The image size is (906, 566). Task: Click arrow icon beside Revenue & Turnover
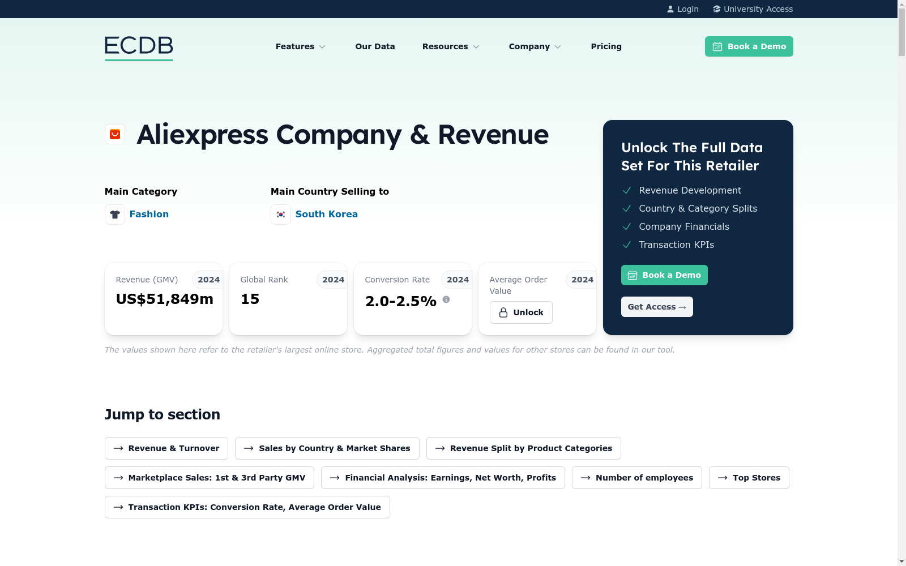tap(118, 448)
